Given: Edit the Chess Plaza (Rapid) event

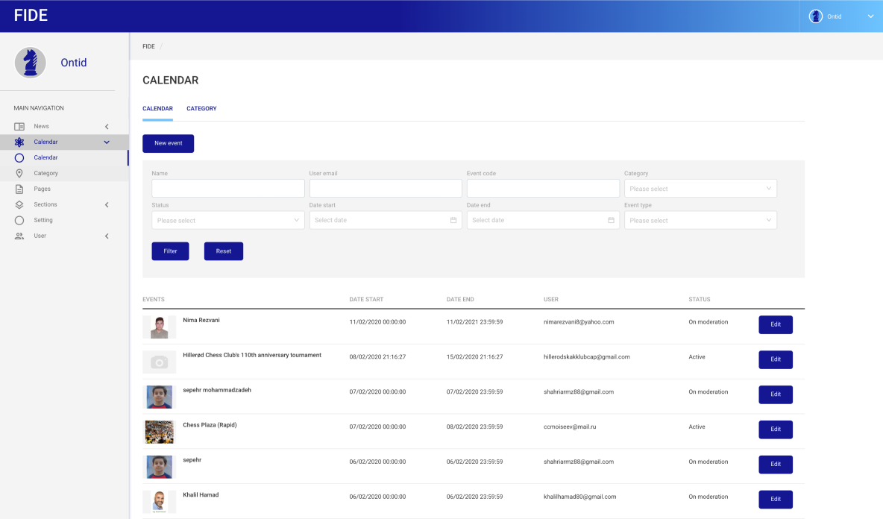Looking at the screenshot, I should (x=776, y=430).
